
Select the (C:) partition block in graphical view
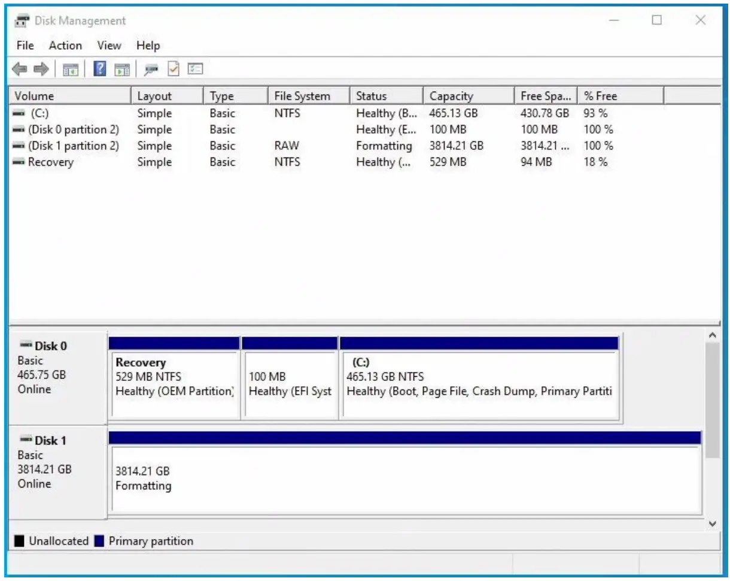tap(479, 383)
